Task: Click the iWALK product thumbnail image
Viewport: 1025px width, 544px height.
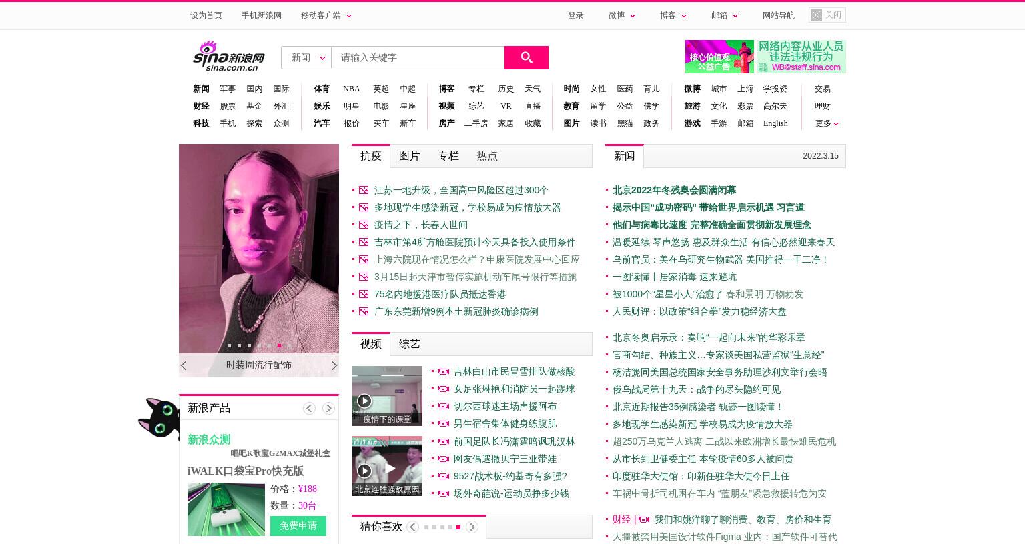Action: (x=226, y=509)
